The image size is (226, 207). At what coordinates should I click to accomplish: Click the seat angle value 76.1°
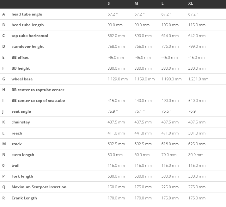pyautogui.click(x=139, y=111)
